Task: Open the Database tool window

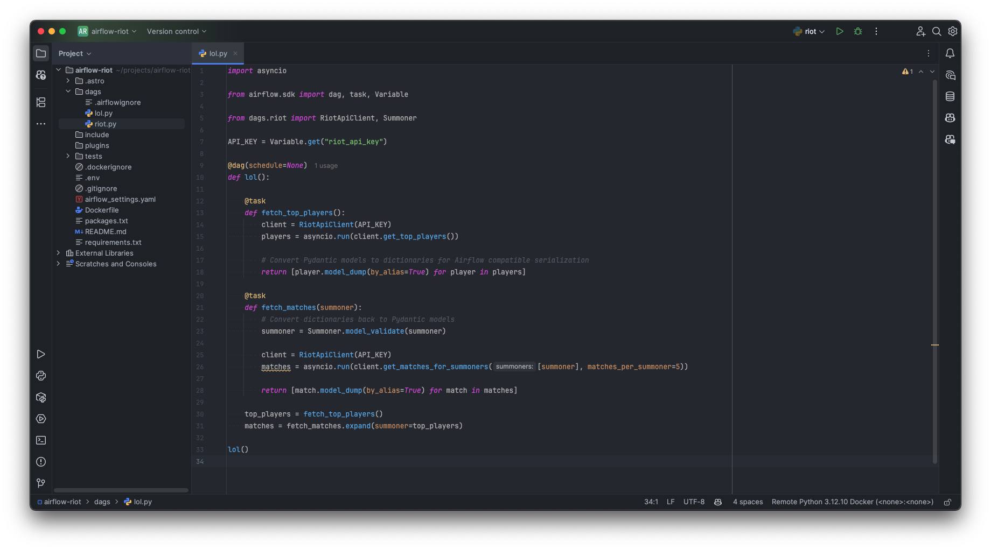Action: click(950, 96)
